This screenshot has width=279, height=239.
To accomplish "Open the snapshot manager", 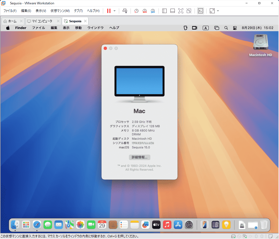I will [153, 11].
